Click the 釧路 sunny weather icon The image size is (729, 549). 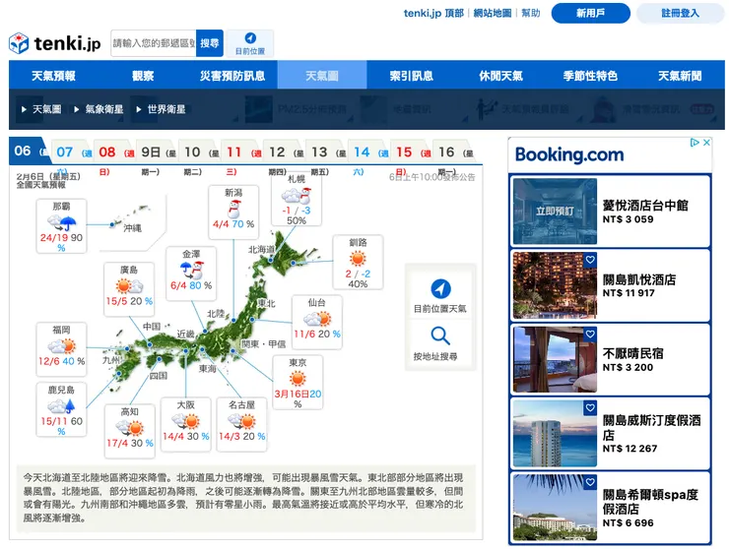pyautogui.click(x=358, y=258)
